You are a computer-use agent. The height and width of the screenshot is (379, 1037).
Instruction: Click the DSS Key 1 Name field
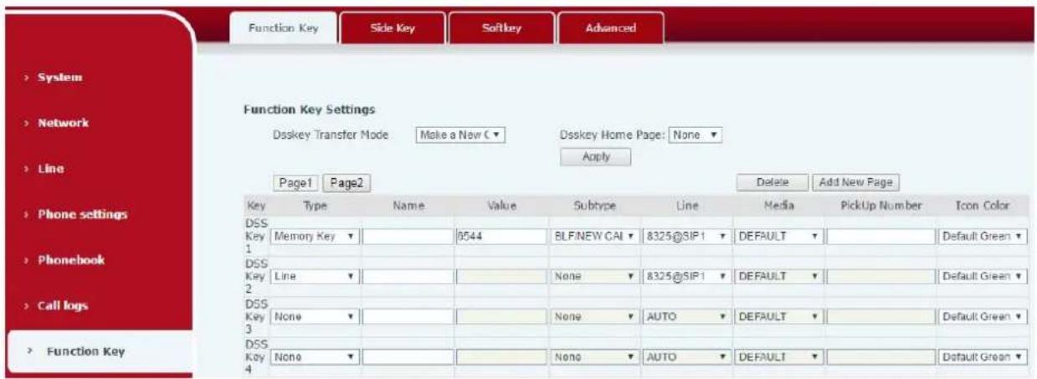tap(407, 237)
